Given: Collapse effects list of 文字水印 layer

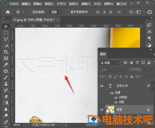Looking at the screenshot, I should 152,86.
